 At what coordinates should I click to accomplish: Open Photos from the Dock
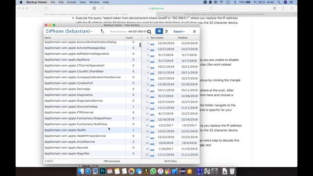tap(132, 171)
